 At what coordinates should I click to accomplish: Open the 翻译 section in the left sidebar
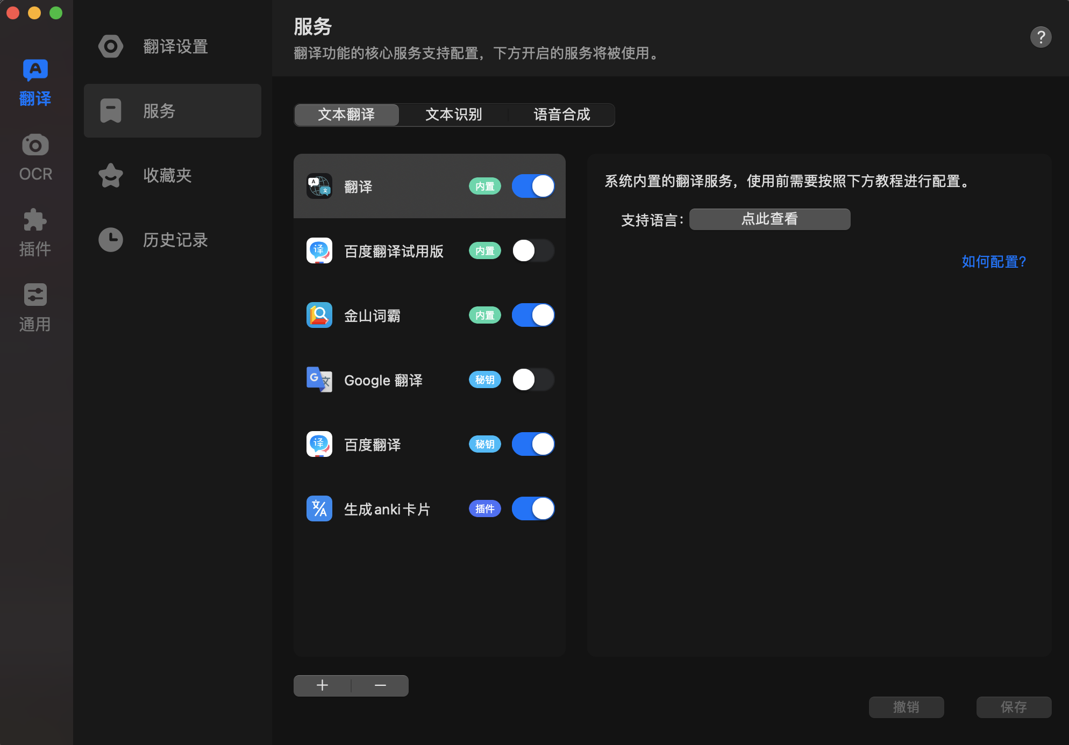click(34, 82)
